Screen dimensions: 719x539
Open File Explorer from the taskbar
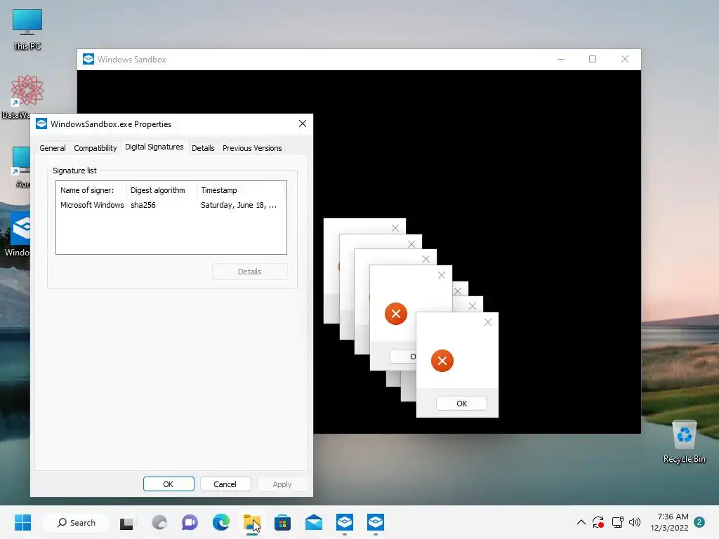pos(252,522)
